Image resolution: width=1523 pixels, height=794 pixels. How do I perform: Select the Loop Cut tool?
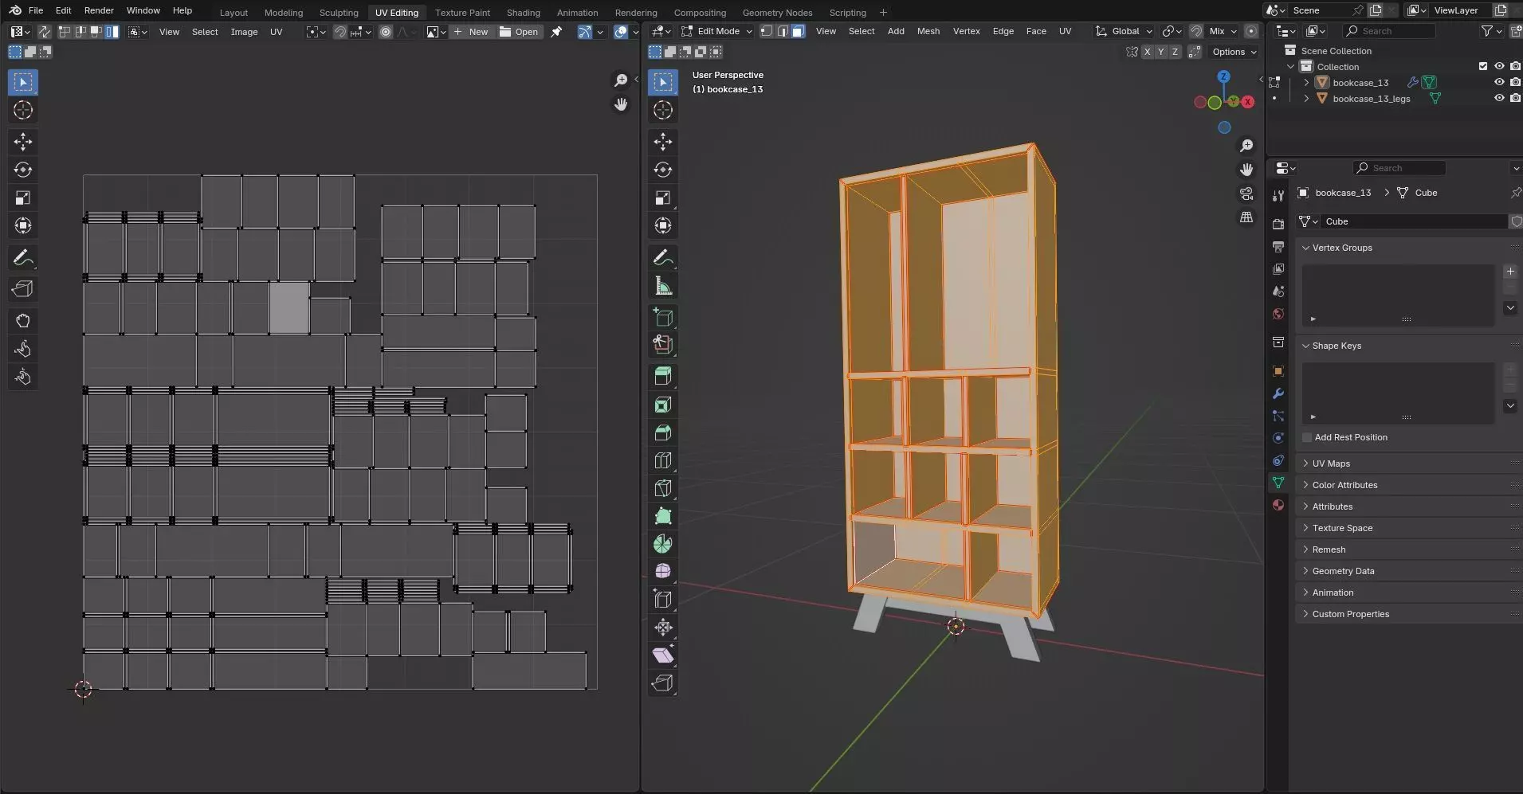[663, 460]
